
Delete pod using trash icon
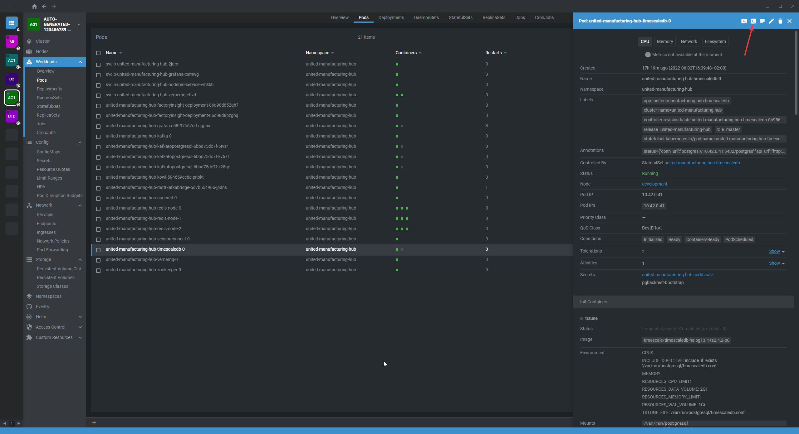coord(780,21)
